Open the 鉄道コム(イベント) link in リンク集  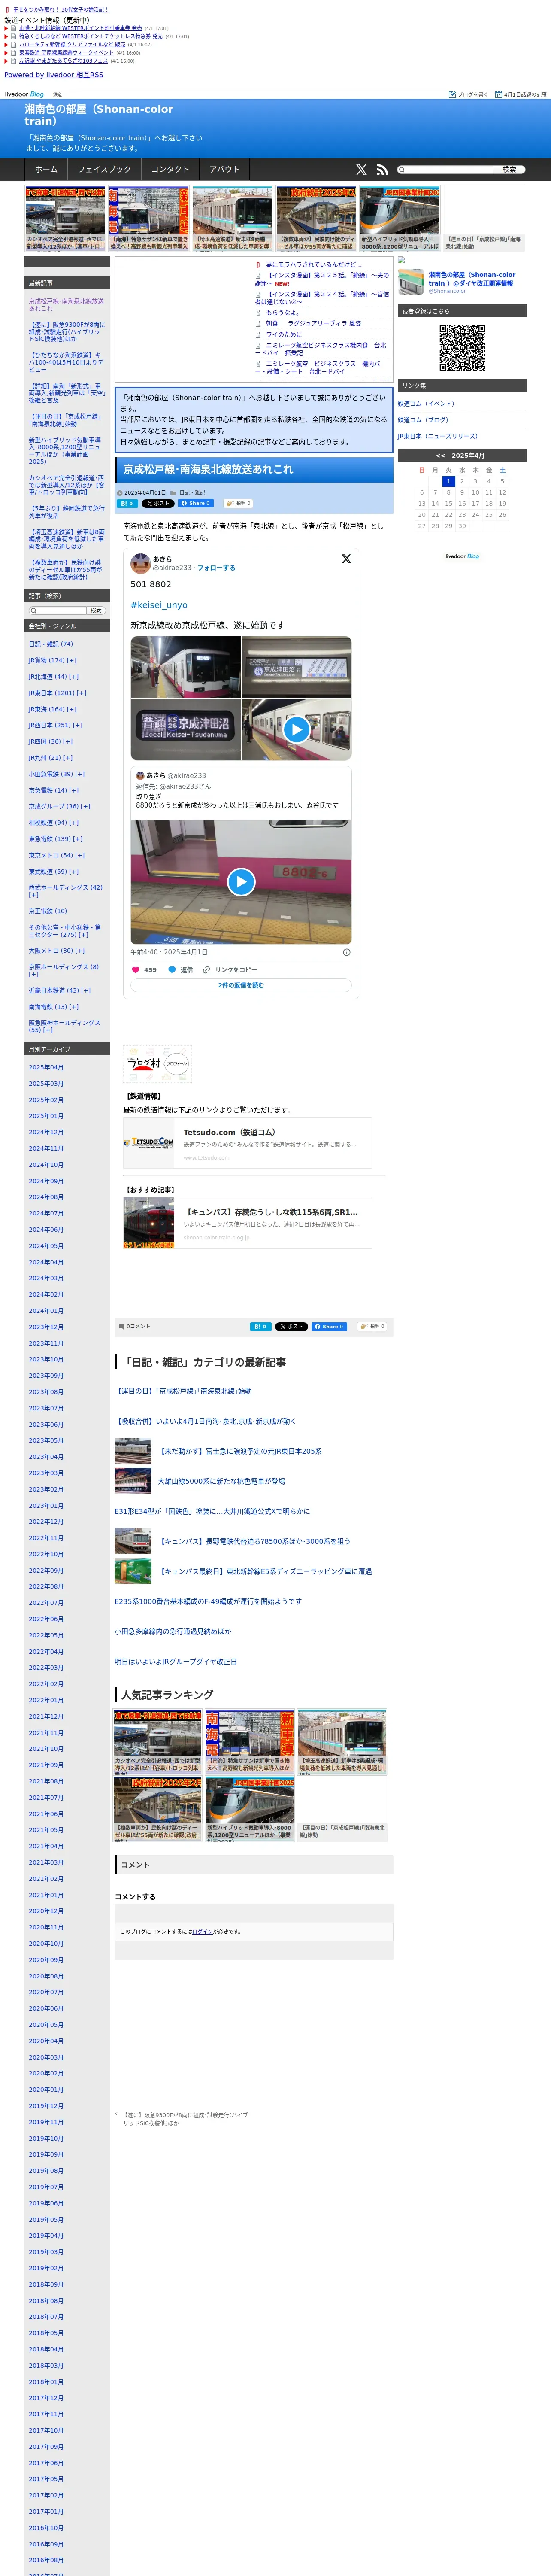point(426,404)
